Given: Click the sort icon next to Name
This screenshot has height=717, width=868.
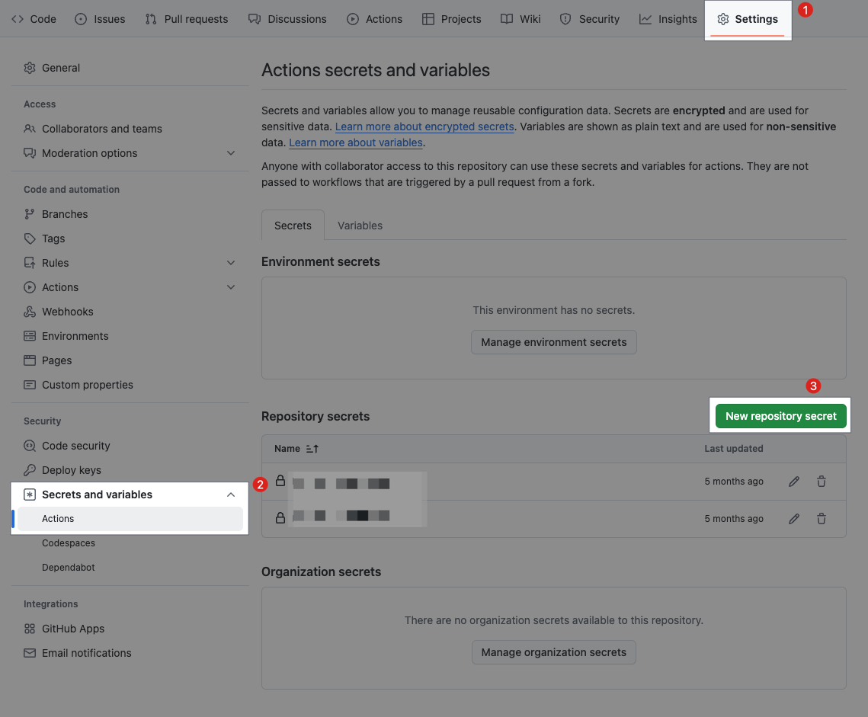Looking at the screenshot, I should pyautogui.click(x=312, y=449).
